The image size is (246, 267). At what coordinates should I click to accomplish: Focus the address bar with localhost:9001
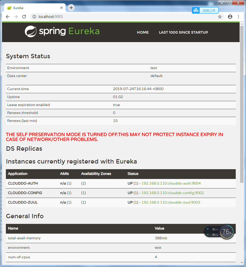click(126, 17)
